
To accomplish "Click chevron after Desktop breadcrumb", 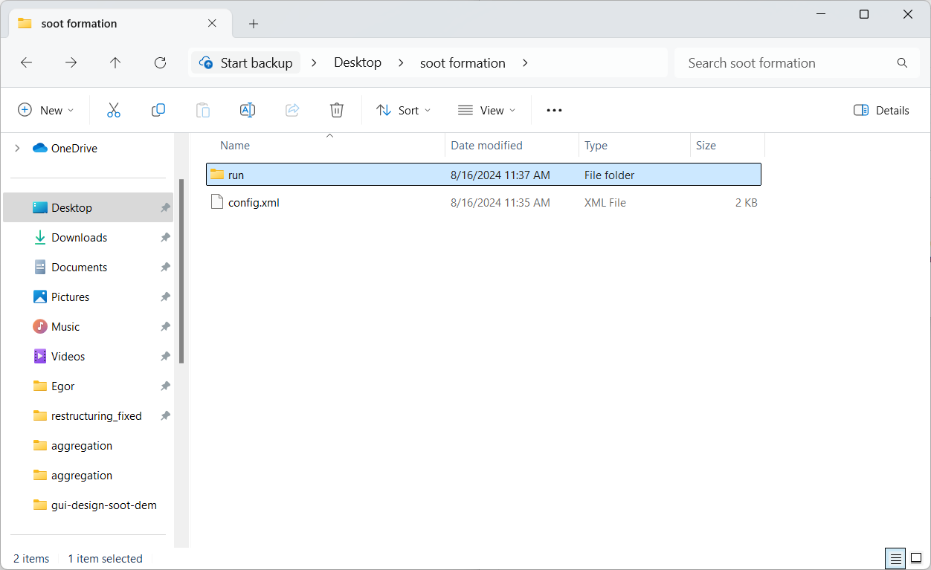I will click(x=402, y=63).
